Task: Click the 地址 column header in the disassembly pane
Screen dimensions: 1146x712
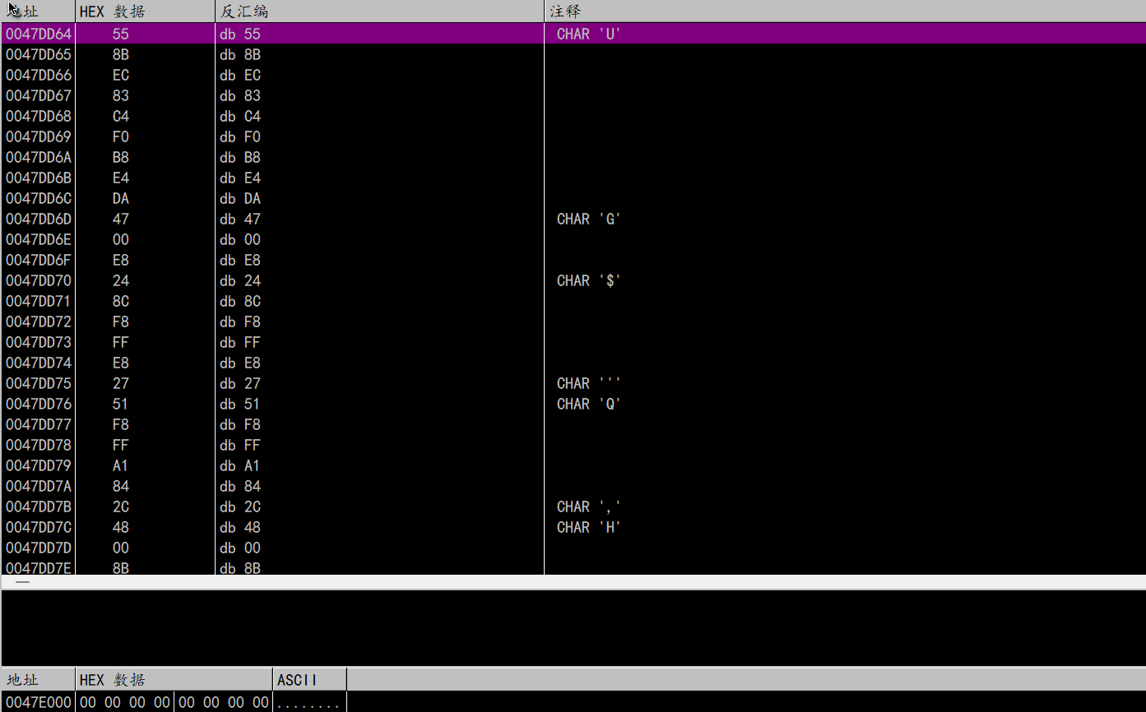Action: [x=38, y=12]
